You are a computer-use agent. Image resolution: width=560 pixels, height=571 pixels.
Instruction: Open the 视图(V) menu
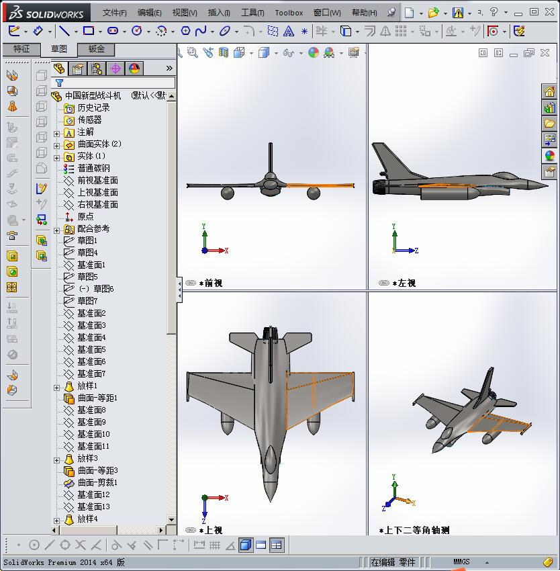click(x=185, y=13)
